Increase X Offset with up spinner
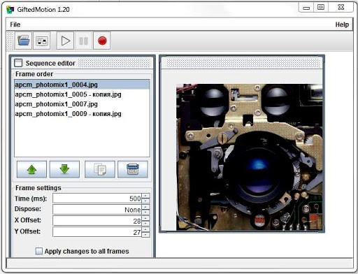The height and width of the screenshot is (274, 358). (145, 218)
